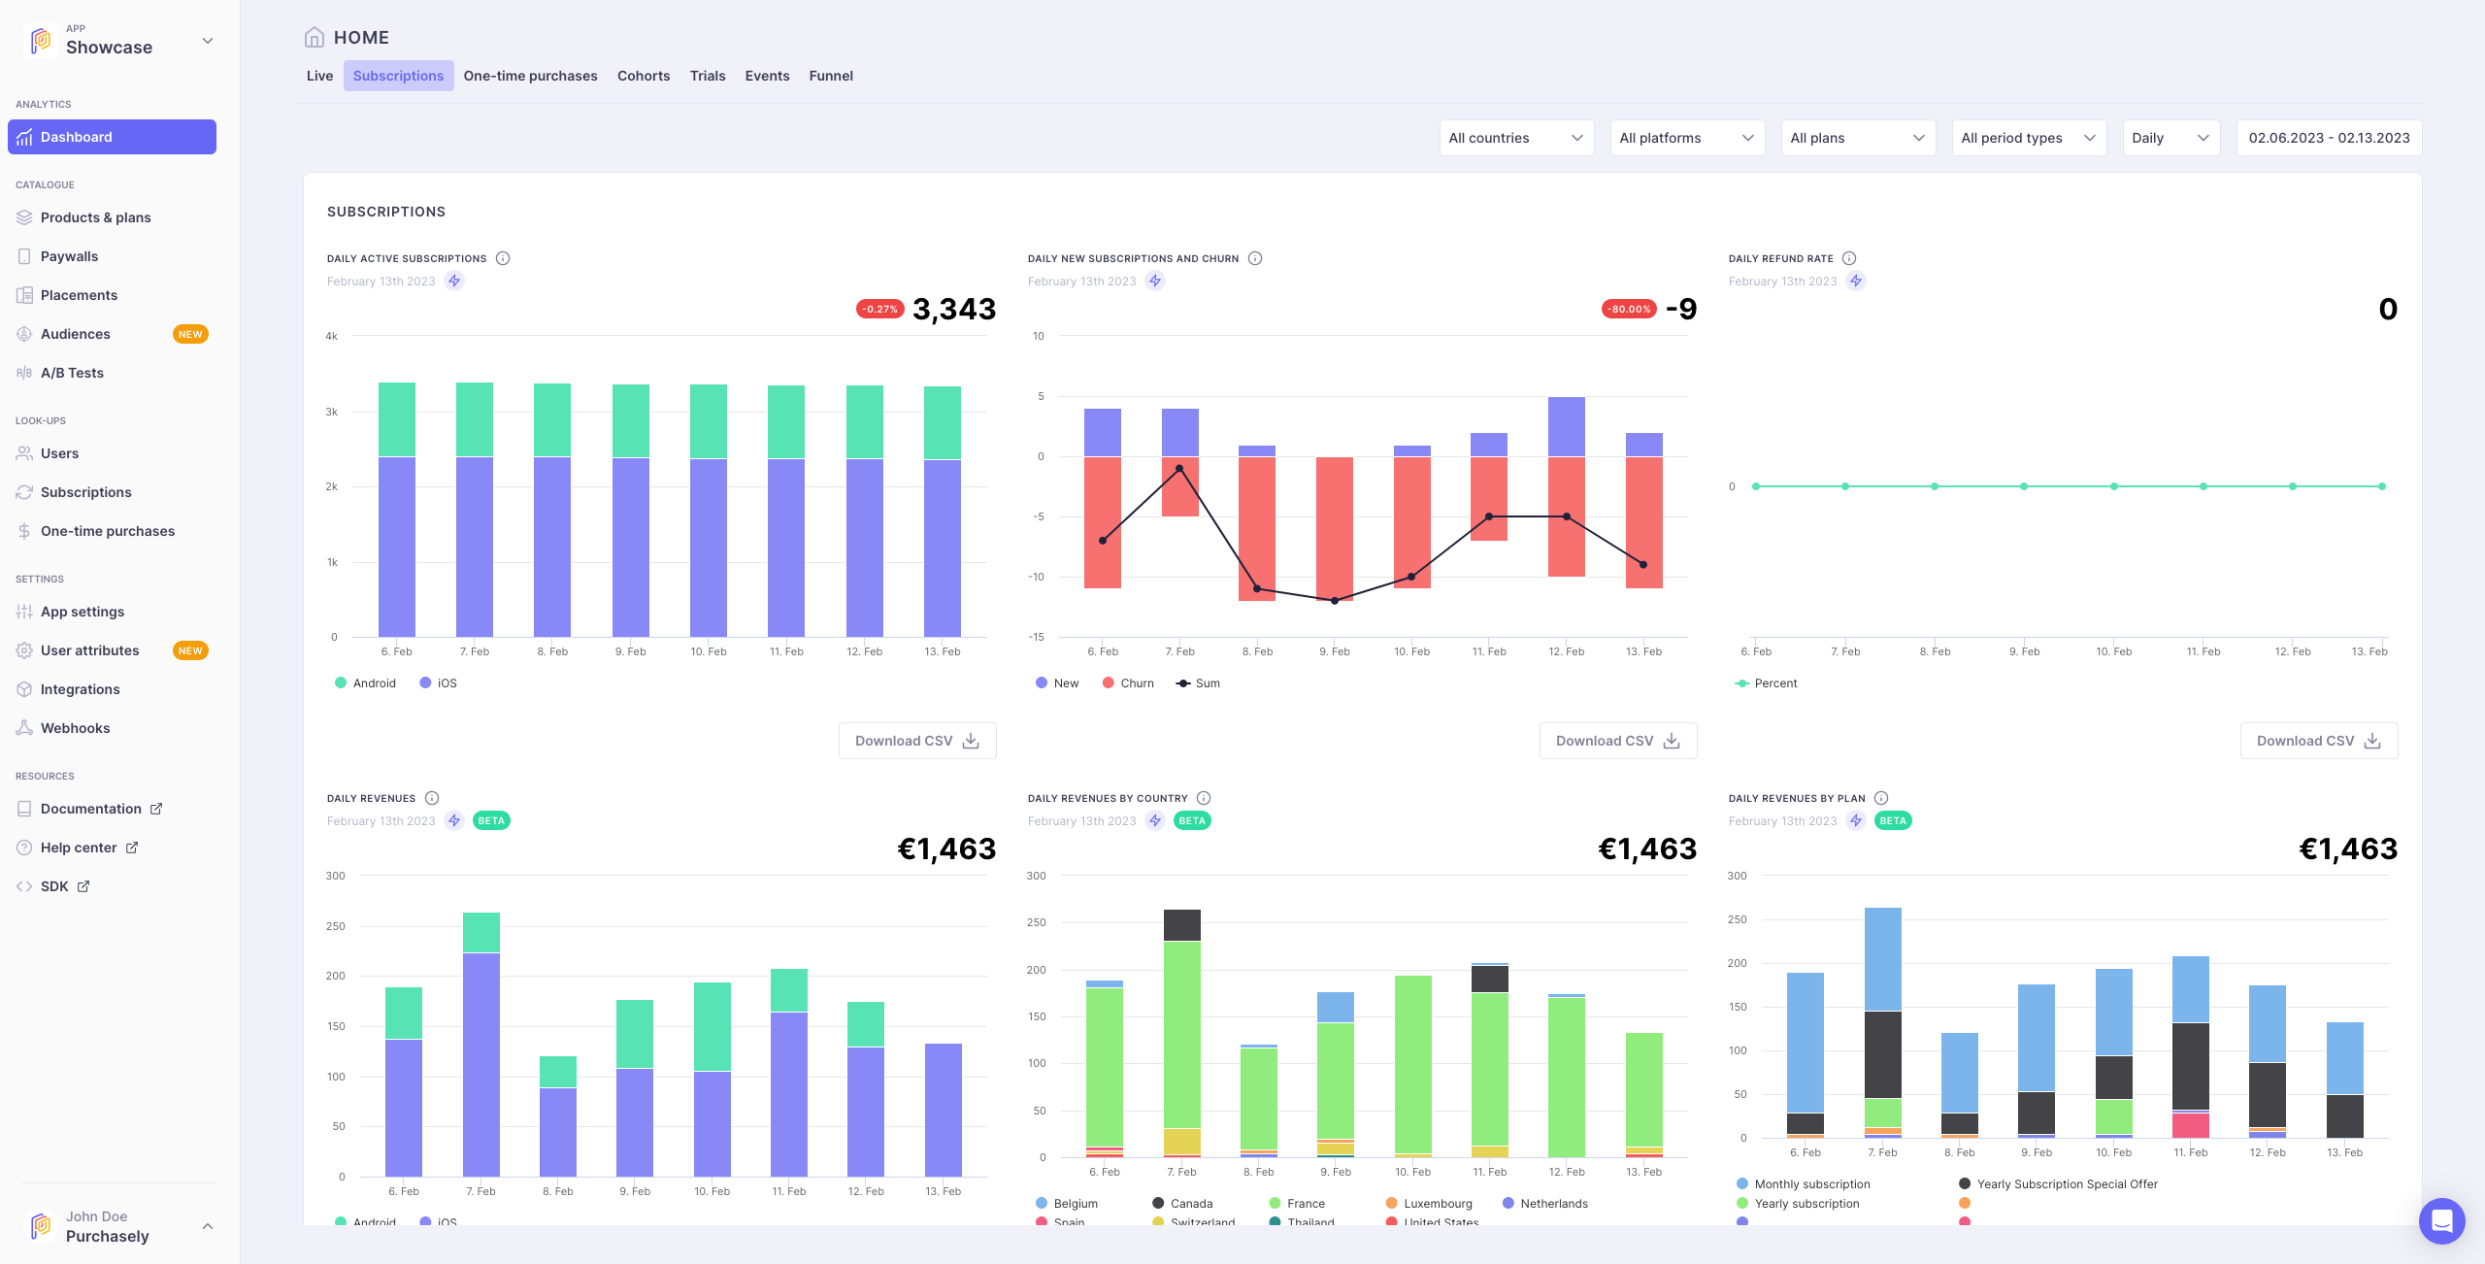
Task: Hide the Churn series on the chart
Action: pyautogui.click(x=1128, y=682)
